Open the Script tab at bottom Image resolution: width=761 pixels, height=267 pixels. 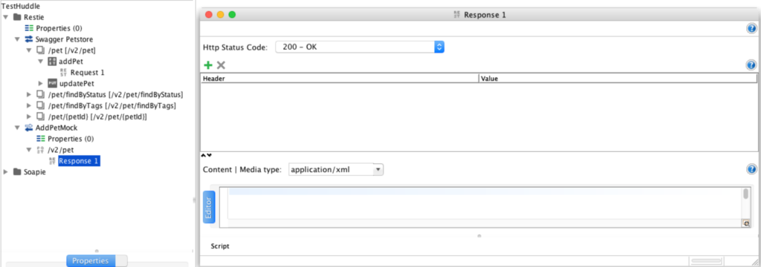(x=220, y=246)
